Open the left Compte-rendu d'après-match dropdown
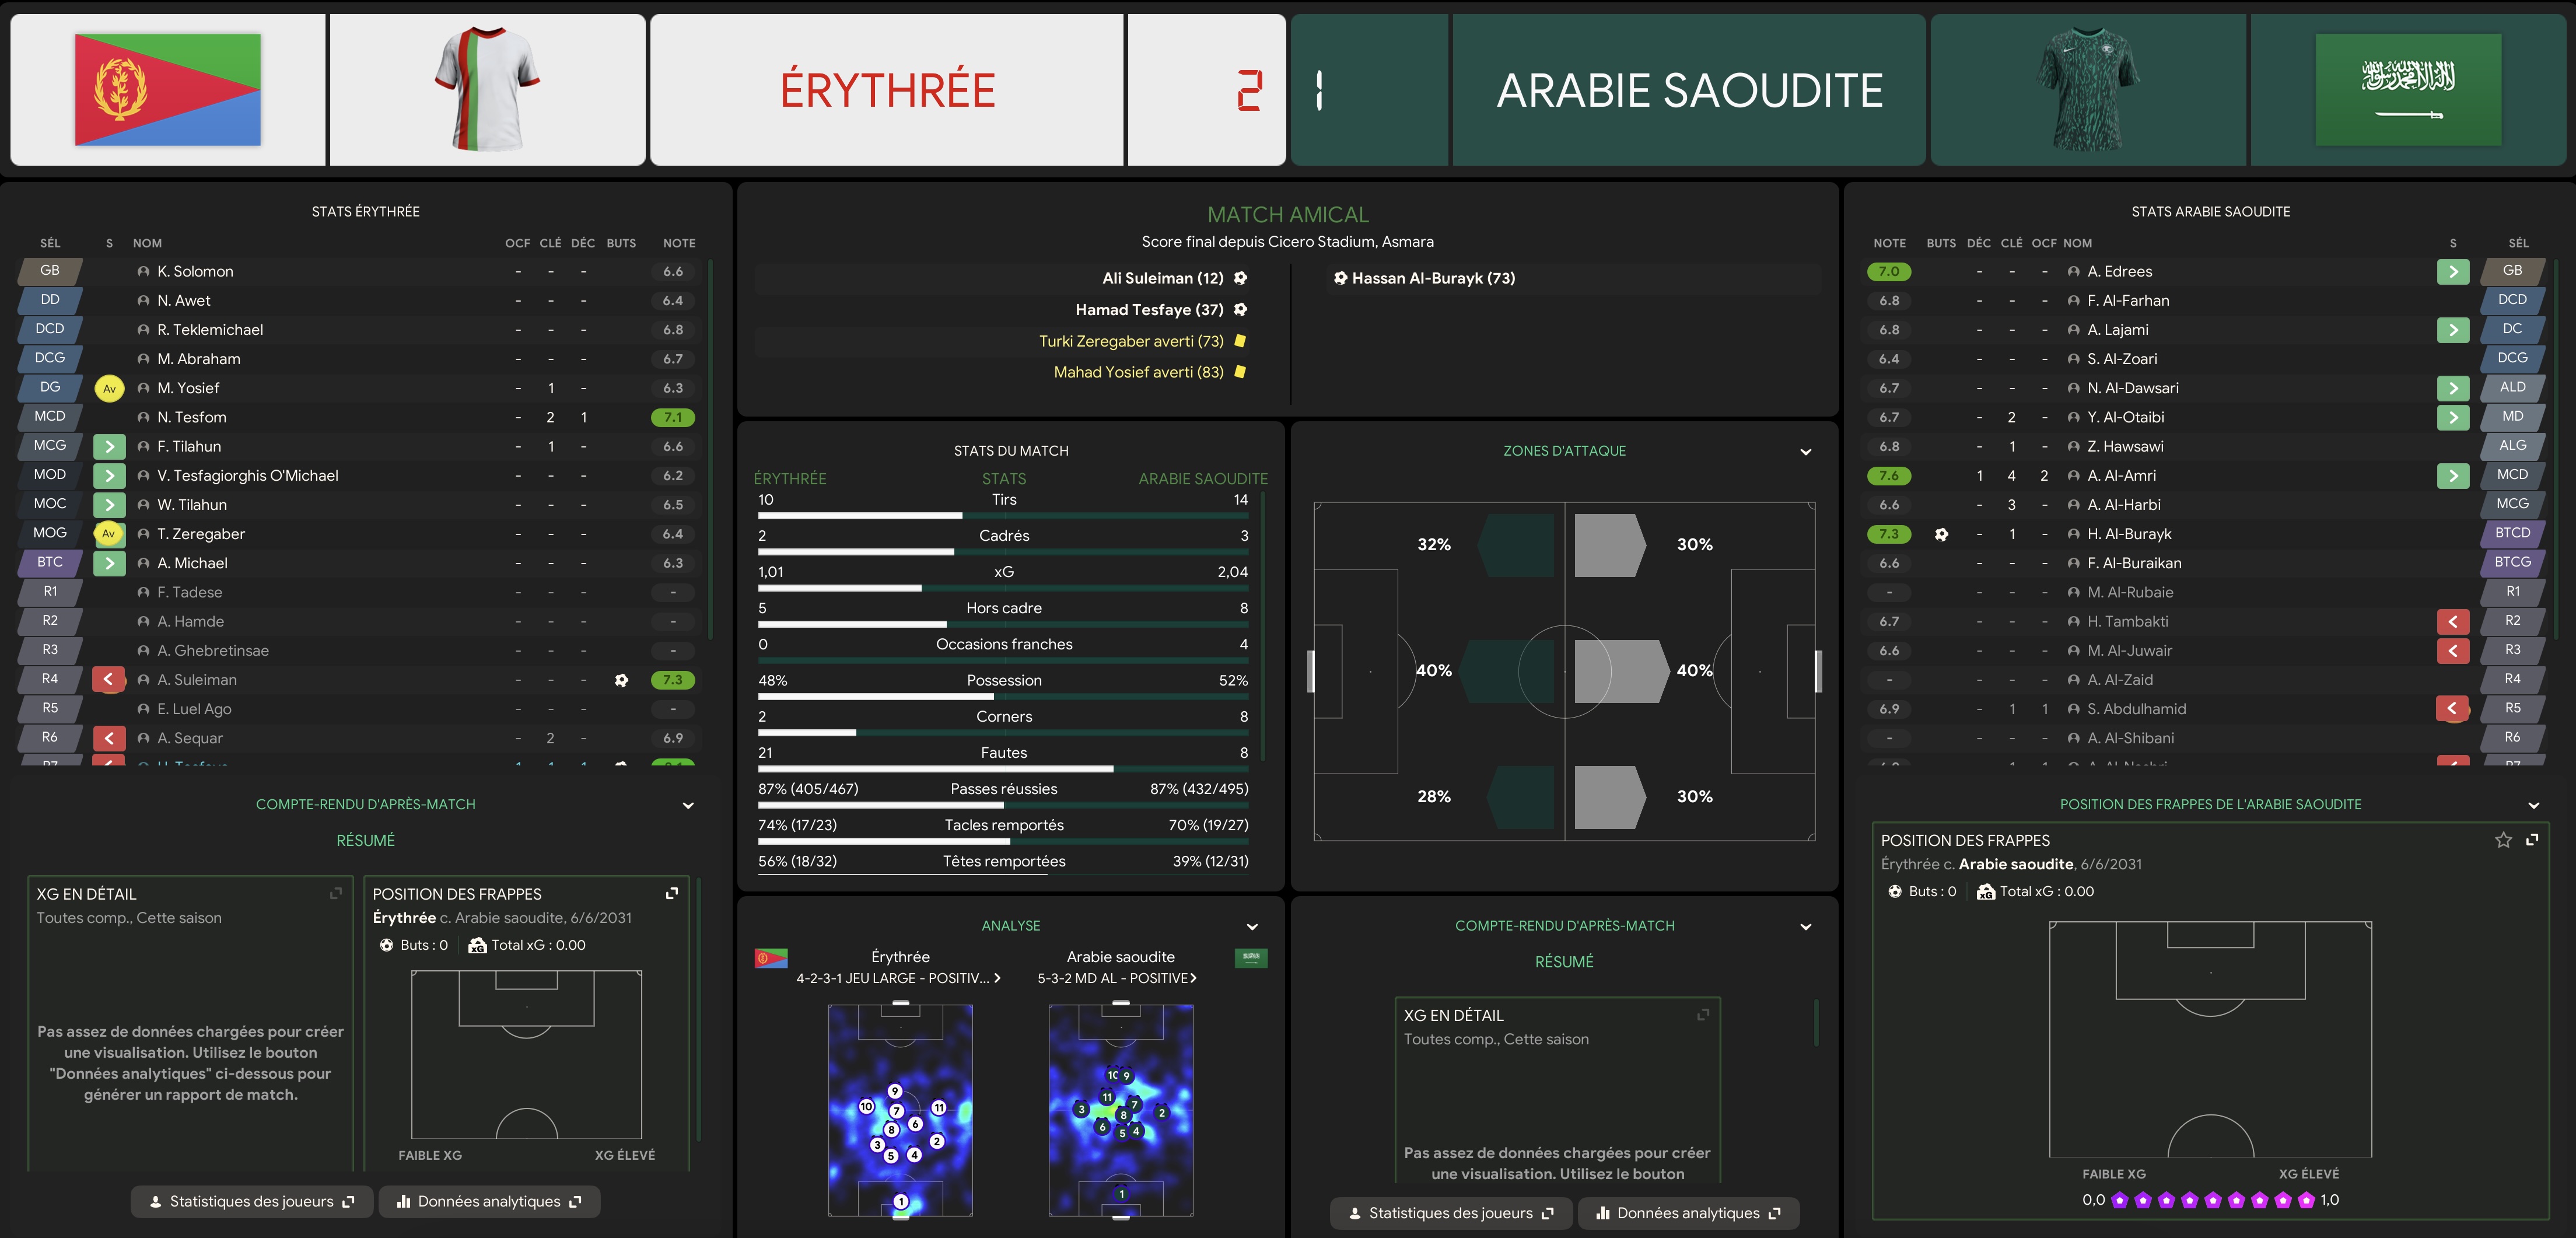The height and width of the screenshot is (1238, 2576). [x=688, y=806]
